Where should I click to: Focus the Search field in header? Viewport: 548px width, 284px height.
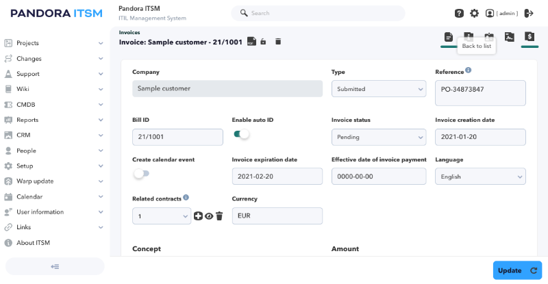pyautogui.click(x=318, y=13)
